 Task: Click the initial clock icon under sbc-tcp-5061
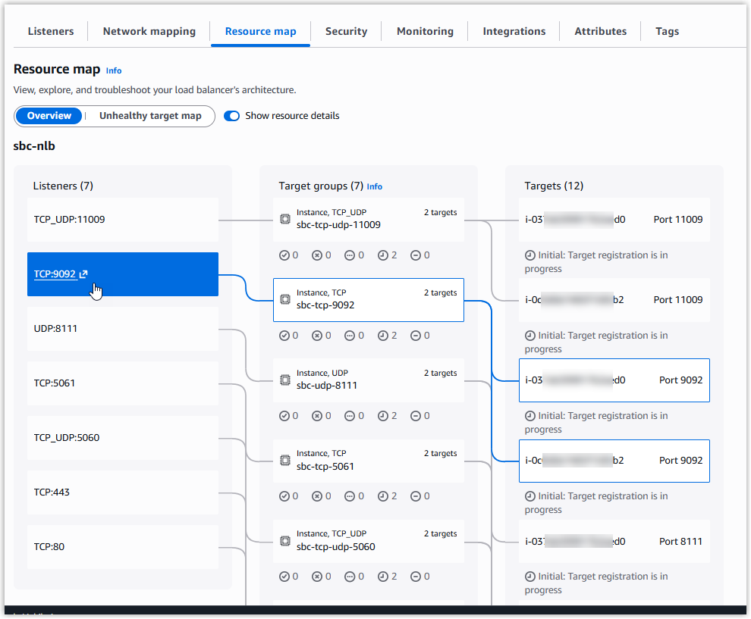(382, 496)
